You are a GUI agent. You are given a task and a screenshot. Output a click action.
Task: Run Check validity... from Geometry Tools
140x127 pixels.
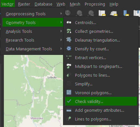coord(101,101)
